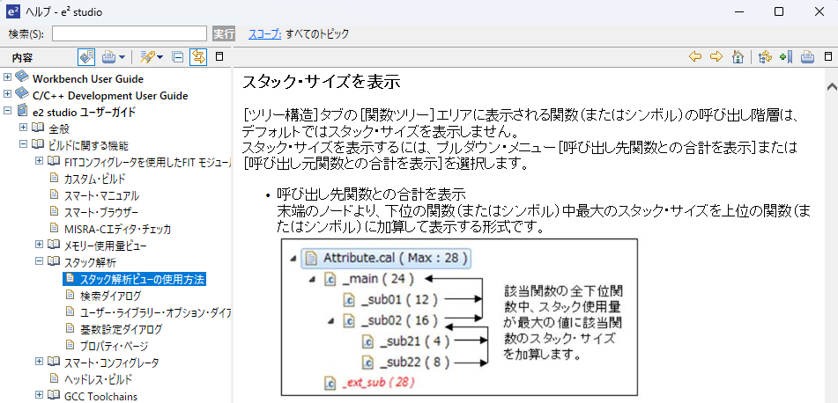Viewport: 838px width, 403px height.
Task: Select ビルドに関する機能 topic
Action: coord(88,146)
